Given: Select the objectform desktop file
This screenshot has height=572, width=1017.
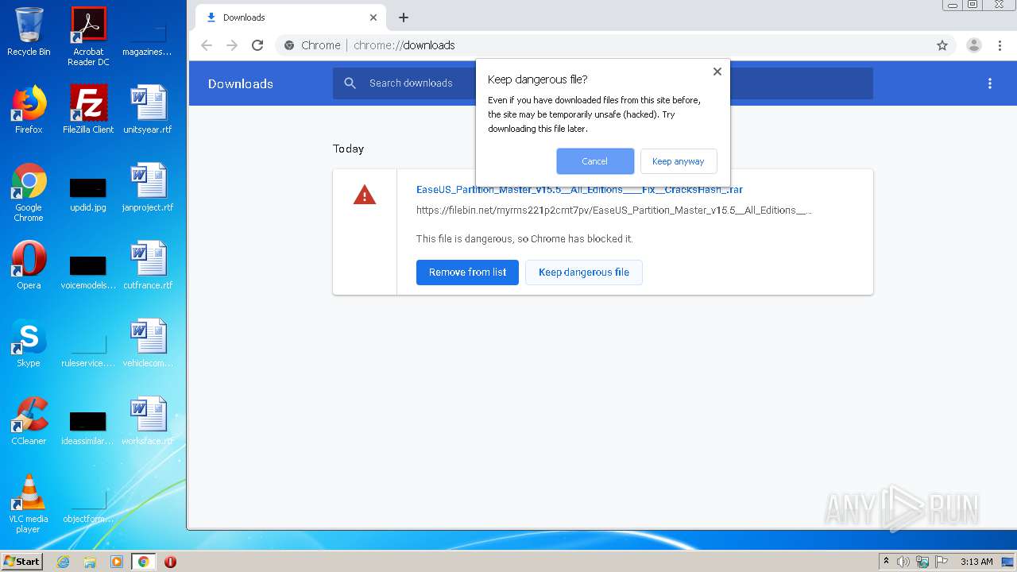Looking at the screenshot, I should [88, 506].
